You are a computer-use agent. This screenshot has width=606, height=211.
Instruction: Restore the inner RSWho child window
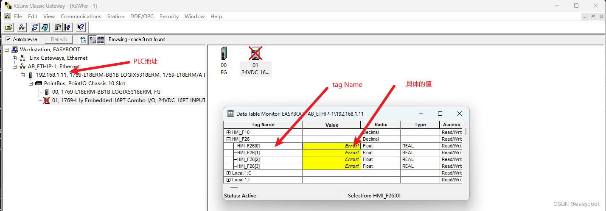tap(593, 16)
